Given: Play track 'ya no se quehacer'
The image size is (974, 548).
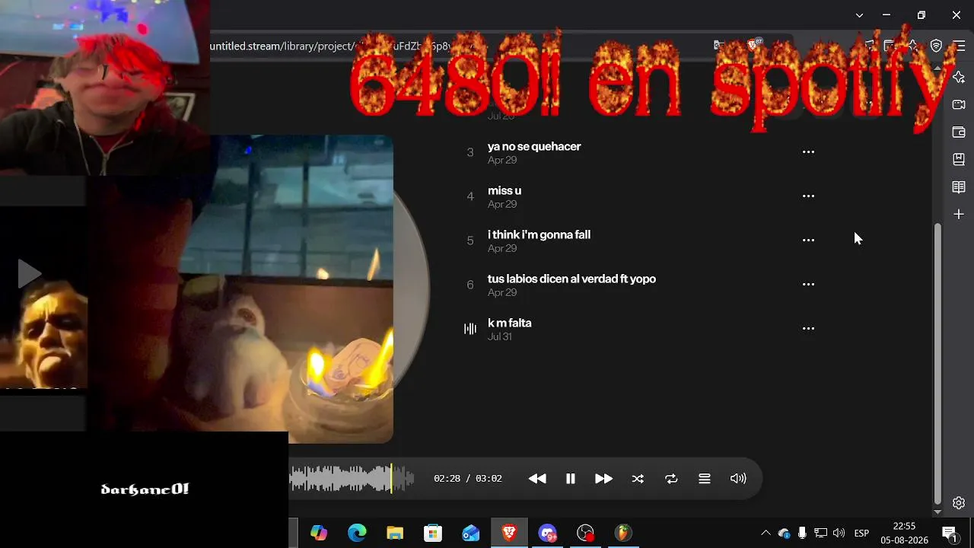Looking at the screenshot, I should point(534,147).
